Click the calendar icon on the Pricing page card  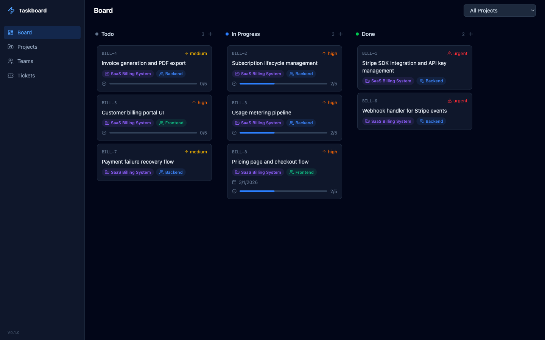click(234, 182)
